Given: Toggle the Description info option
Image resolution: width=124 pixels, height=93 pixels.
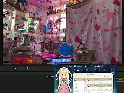Looking at the screenshot, I should click(x=107, y=77).
